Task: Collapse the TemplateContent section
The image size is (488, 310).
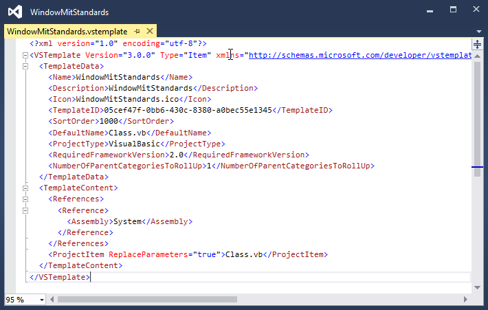Action: (x=25, y=188)
